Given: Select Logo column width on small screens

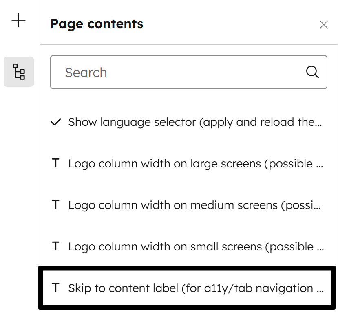Looking at the screenshot, I should pos(195,246).
